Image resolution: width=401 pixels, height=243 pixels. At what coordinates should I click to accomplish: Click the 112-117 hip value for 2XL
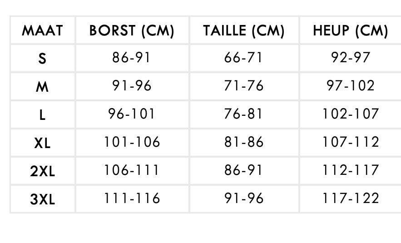[351, 170]
